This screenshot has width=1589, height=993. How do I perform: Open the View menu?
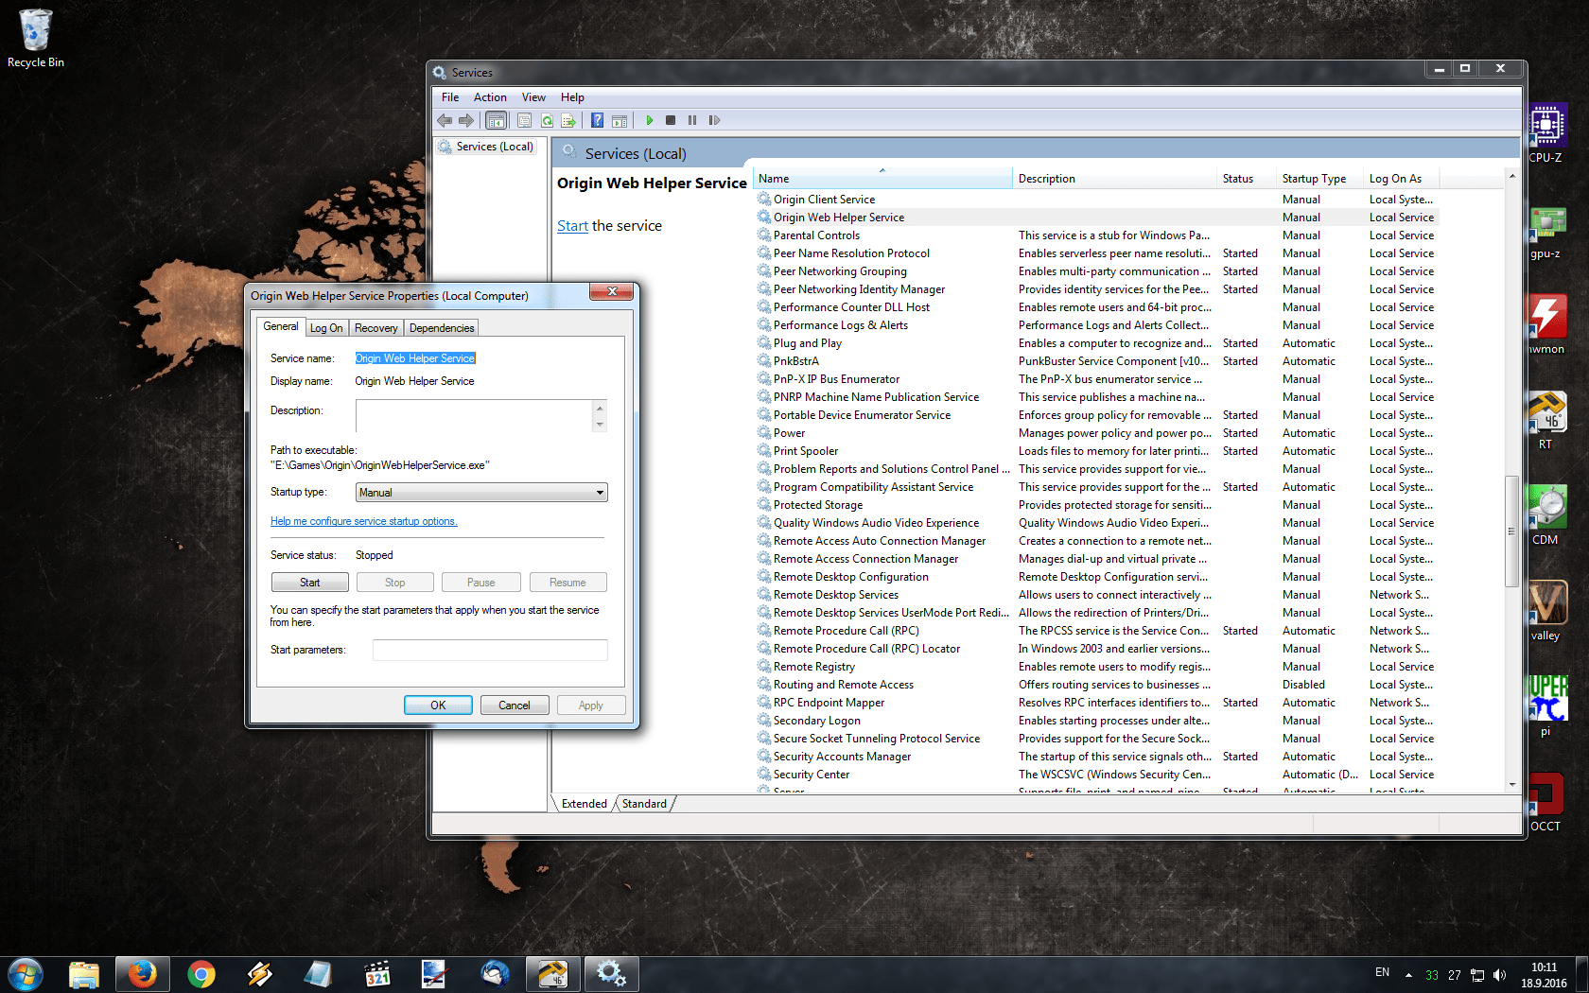pyautogui.click(x=533, y=97)
